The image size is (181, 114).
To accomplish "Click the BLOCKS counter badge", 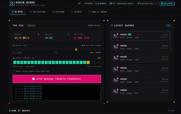I will [x=94, y=25].
